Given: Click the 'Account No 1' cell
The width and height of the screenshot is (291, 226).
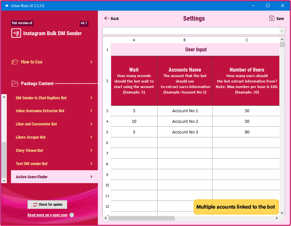Looking at the screenshot, I should [x=185, y=111].
